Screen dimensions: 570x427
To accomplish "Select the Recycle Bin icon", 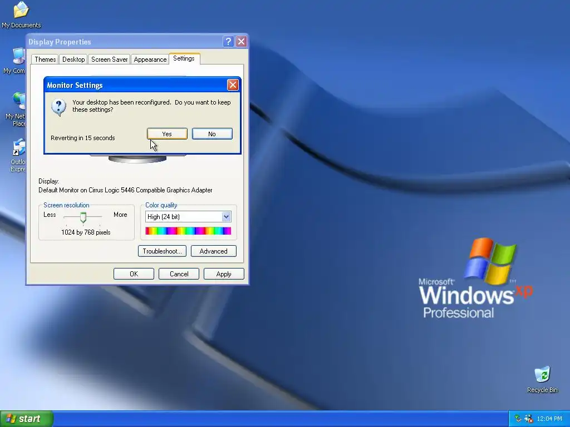I will pos(542,380).
